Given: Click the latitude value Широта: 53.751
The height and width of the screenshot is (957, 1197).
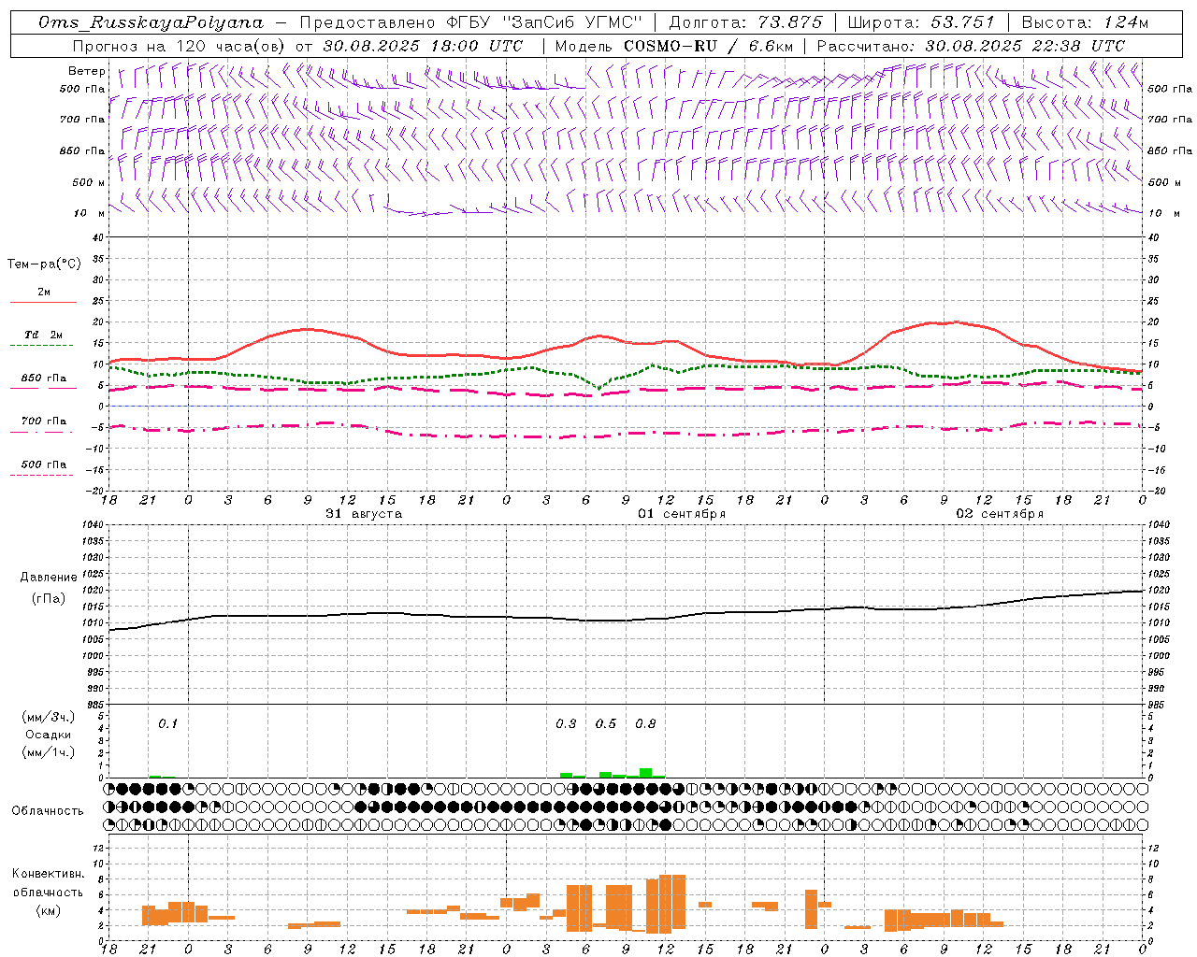Looking at the screenshot, I should (x=920, y=22).
